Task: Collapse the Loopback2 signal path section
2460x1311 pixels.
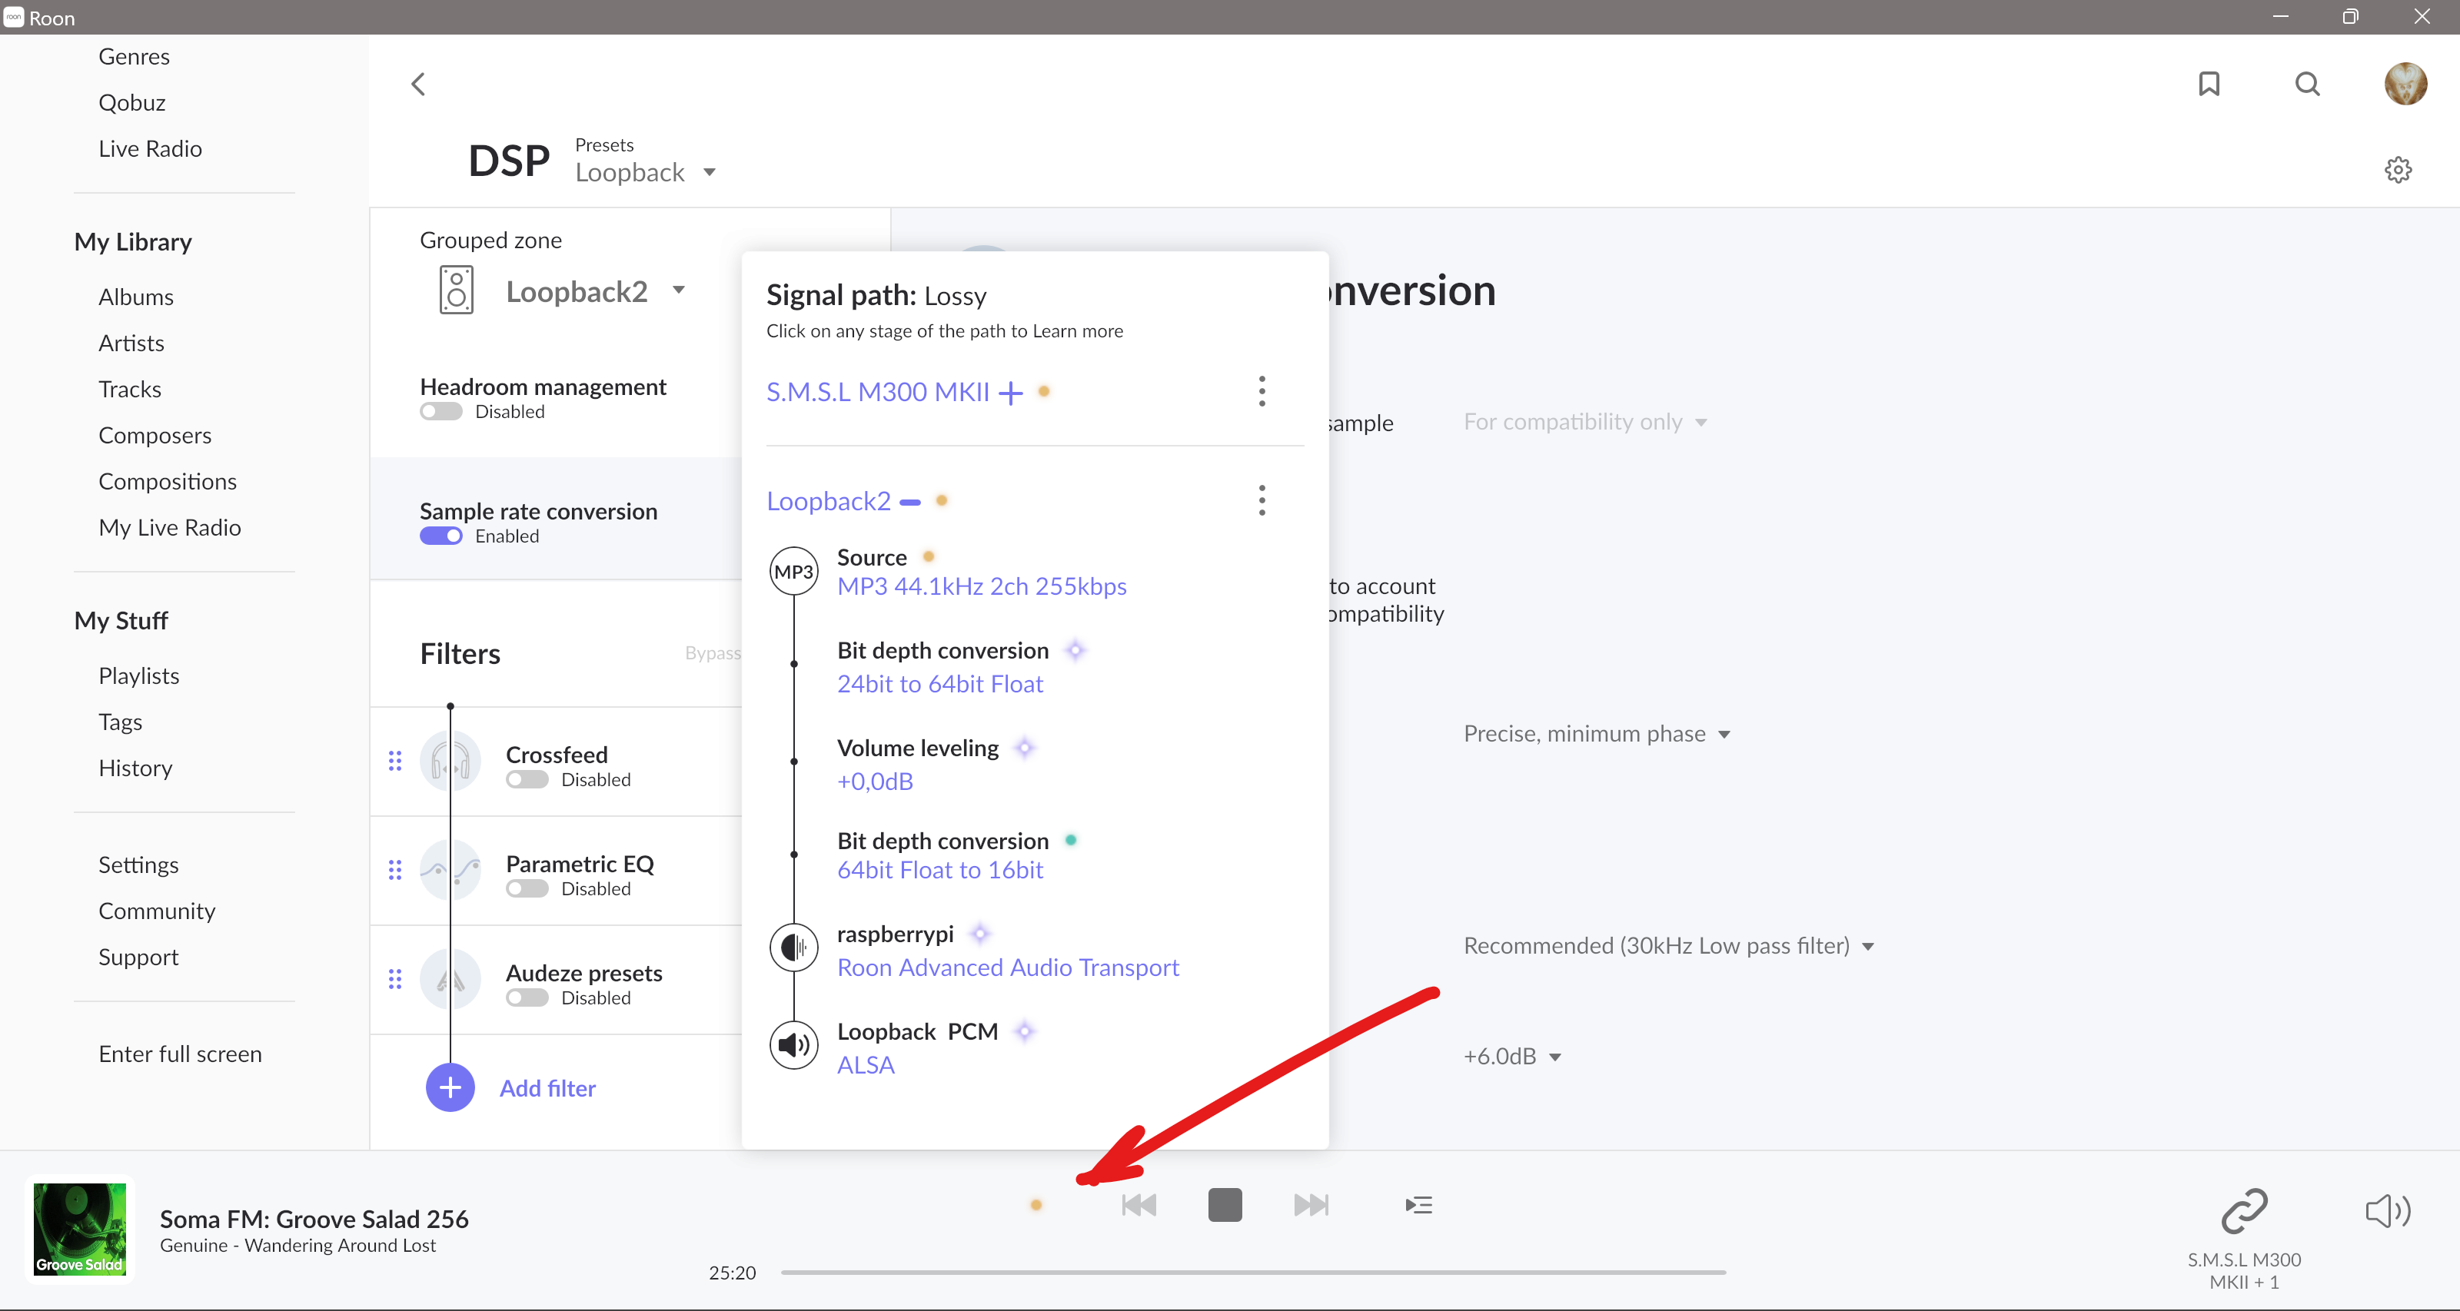Action: [910, 503]
